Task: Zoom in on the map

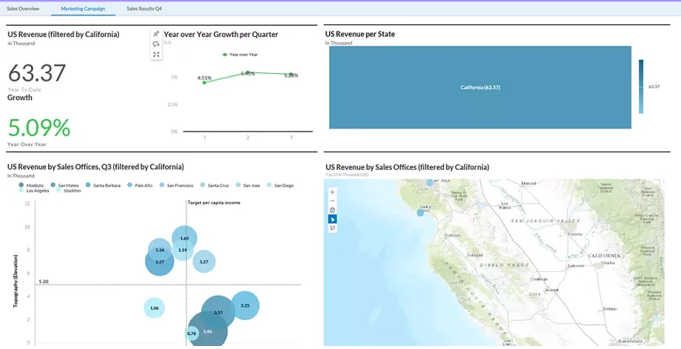Action: pyautogui.click(x=332, y=192)
